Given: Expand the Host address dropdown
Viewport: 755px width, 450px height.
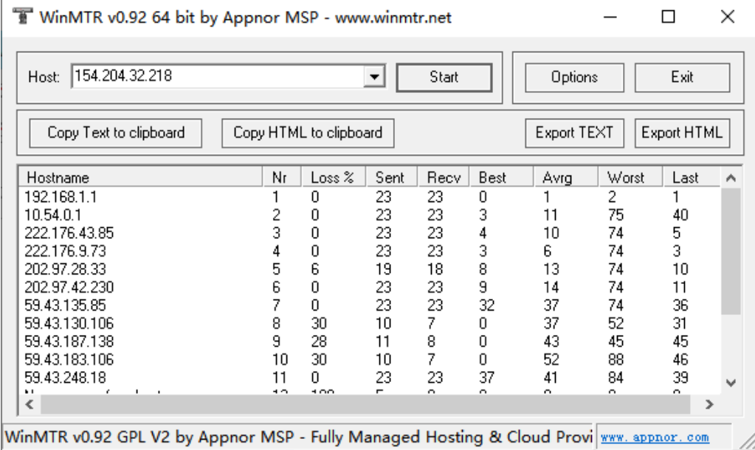Looking at the screenshot, I should point(376,77).
